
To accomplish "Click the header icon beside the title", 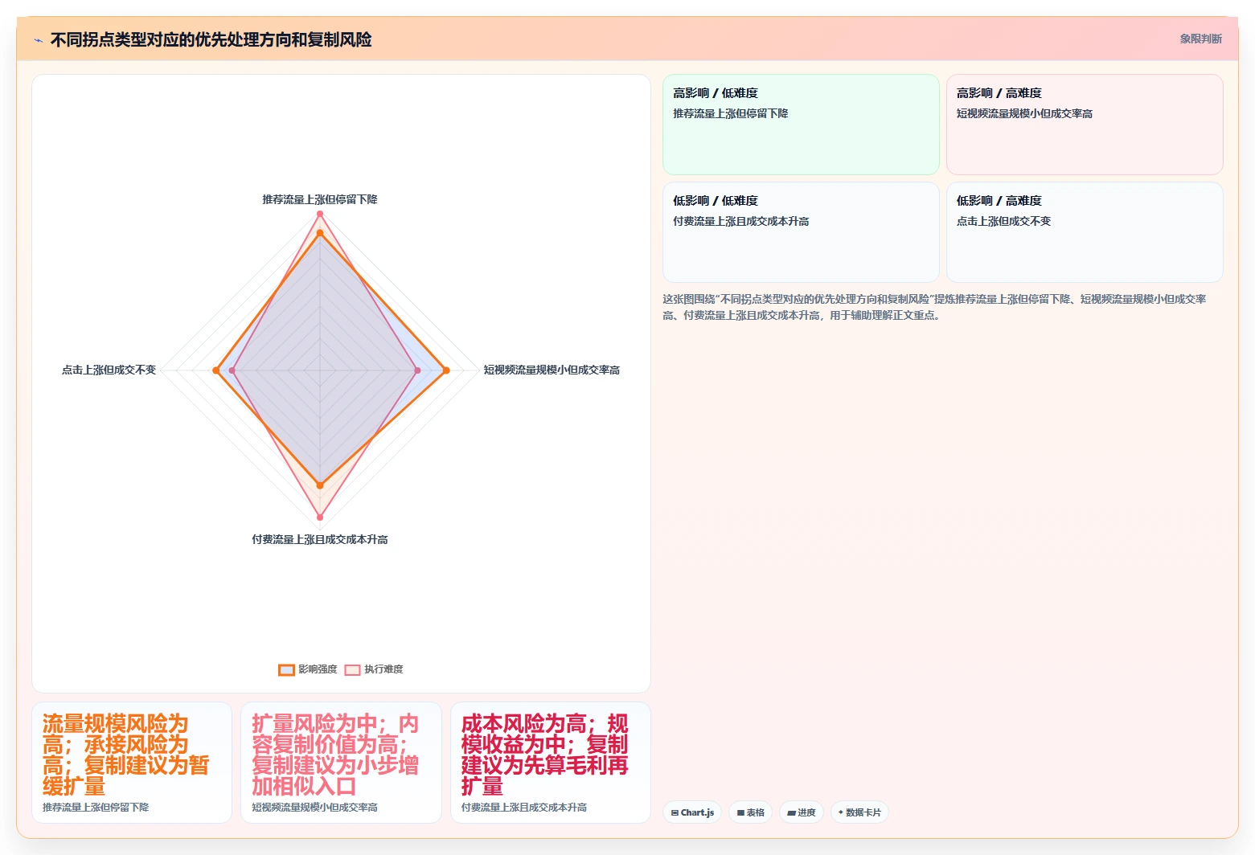I will tap(38, 40).
